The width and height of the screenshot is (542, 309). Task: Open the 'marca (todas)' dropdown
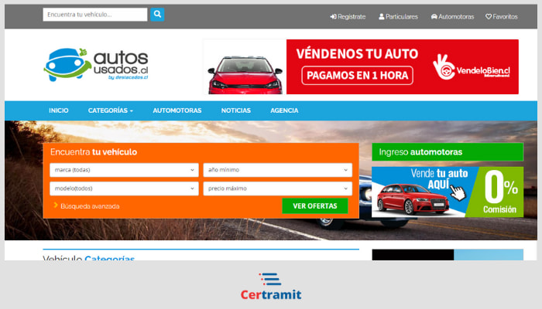(x=124, y=170)
